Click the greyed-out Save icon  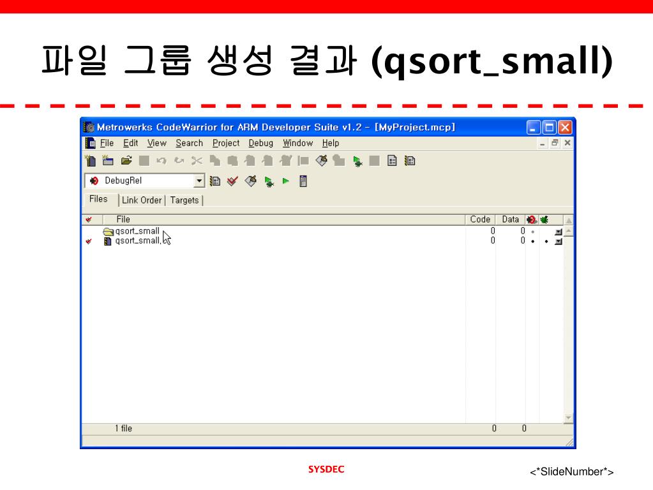pyautogui.click(x=144, y=161)
